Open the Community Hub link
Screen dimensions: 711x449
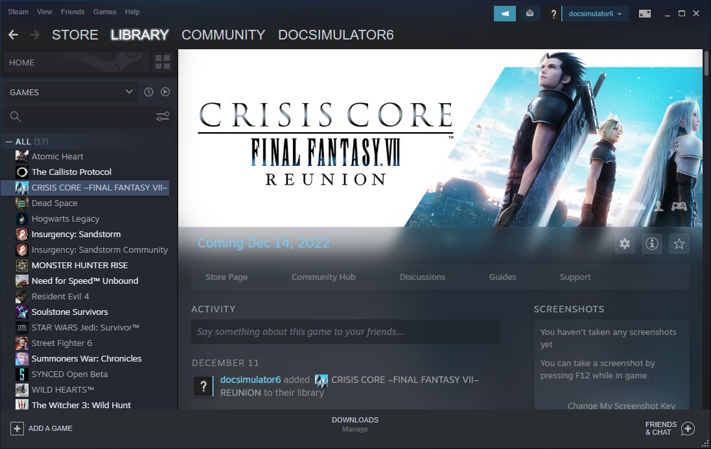(323, 277)
